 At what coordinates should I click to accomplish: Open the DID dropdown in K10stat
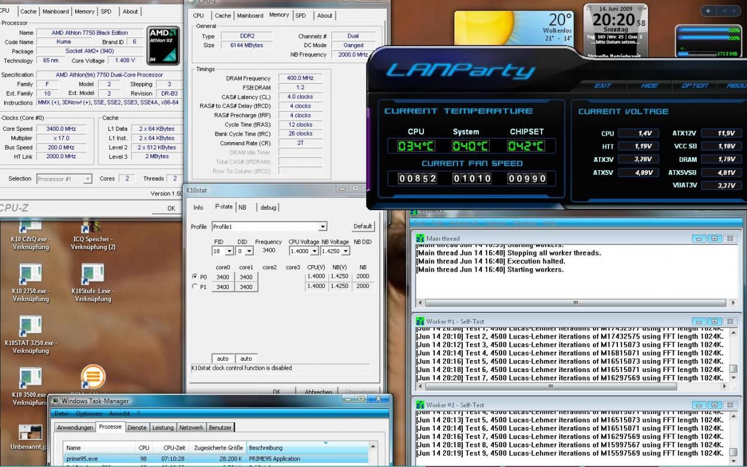pyautogui.click(x=250, y=251)
